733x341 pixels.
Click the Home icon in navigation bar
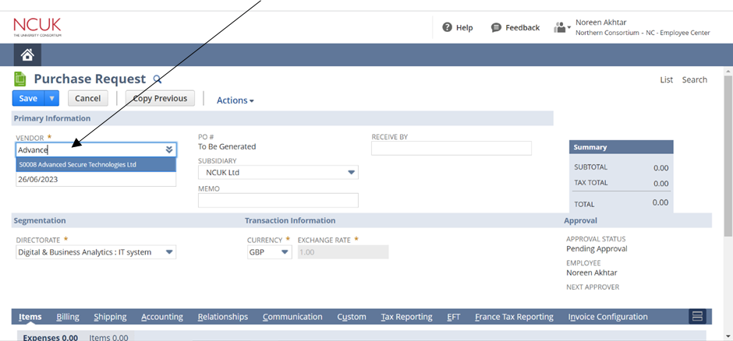[x=27, y=54]
